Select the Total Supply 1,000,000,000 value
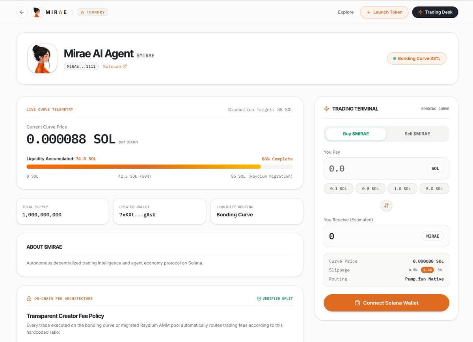 (42, 215)
